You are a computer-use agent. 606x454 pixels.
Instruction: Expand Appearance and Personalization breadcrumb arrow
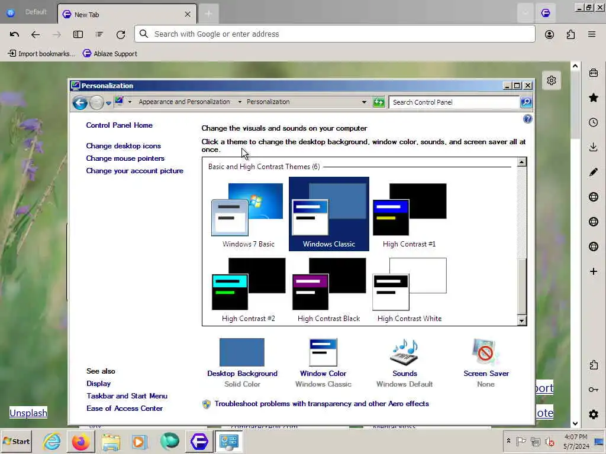click(x=240, y=102)
